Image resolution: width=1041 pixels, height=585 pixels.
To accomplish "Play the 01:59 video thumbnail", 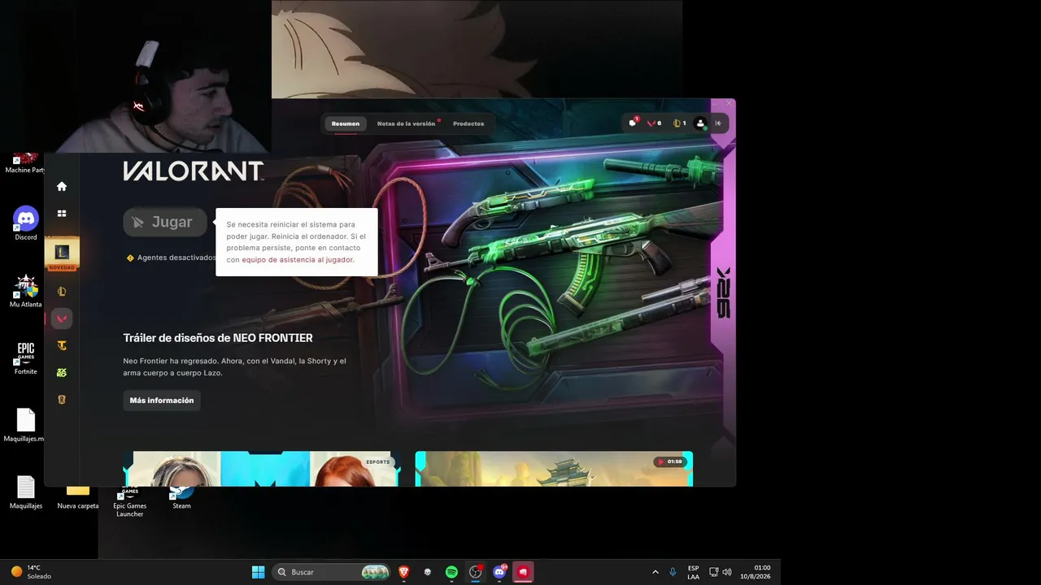I will (x=554, y=469).
